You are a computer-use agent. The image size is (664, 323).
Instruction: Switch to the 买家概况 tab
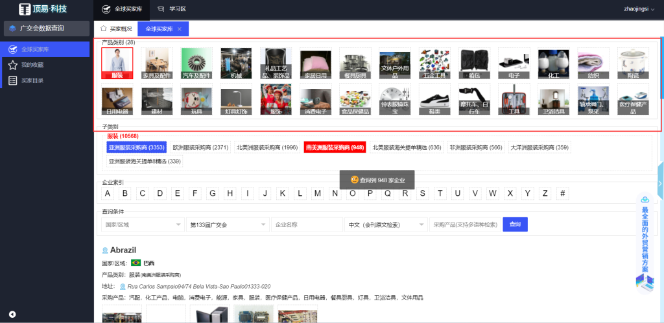[117, 29]
